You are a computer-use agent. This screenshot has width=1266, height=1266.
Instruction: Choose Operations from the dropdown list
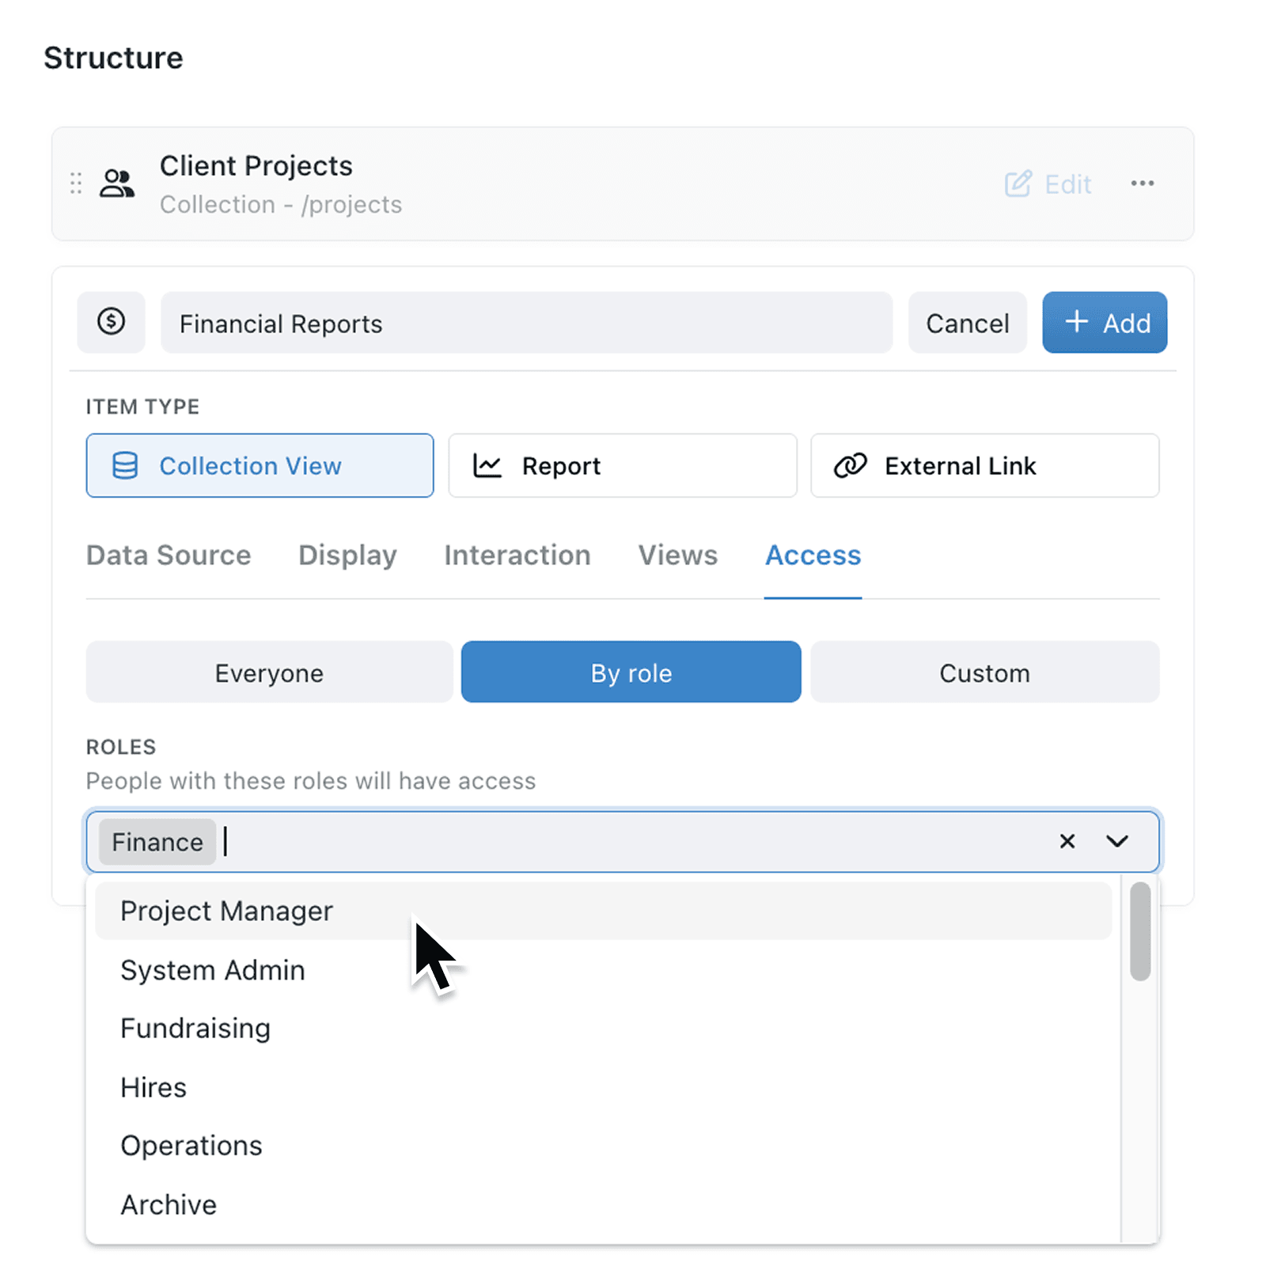point(191,1145)
